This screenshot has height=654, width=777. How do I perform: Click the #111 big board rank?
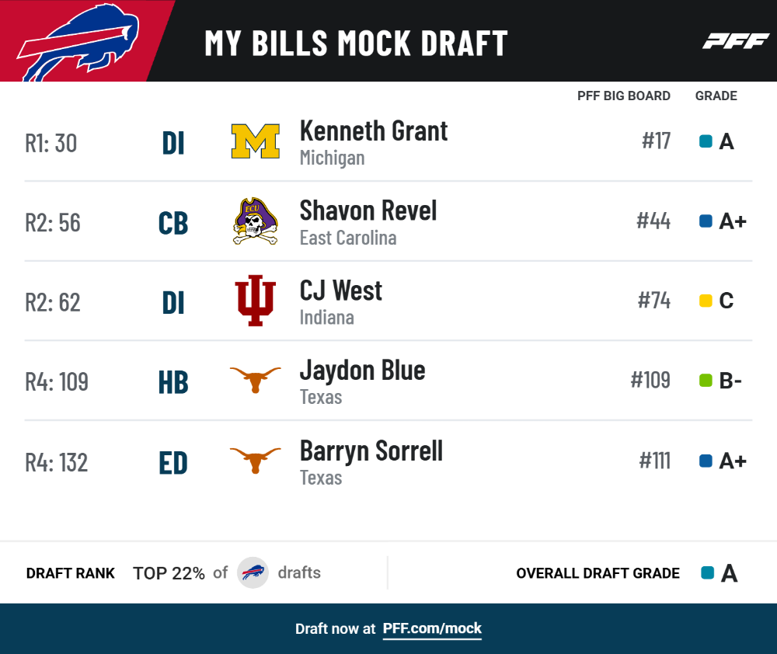654,461
